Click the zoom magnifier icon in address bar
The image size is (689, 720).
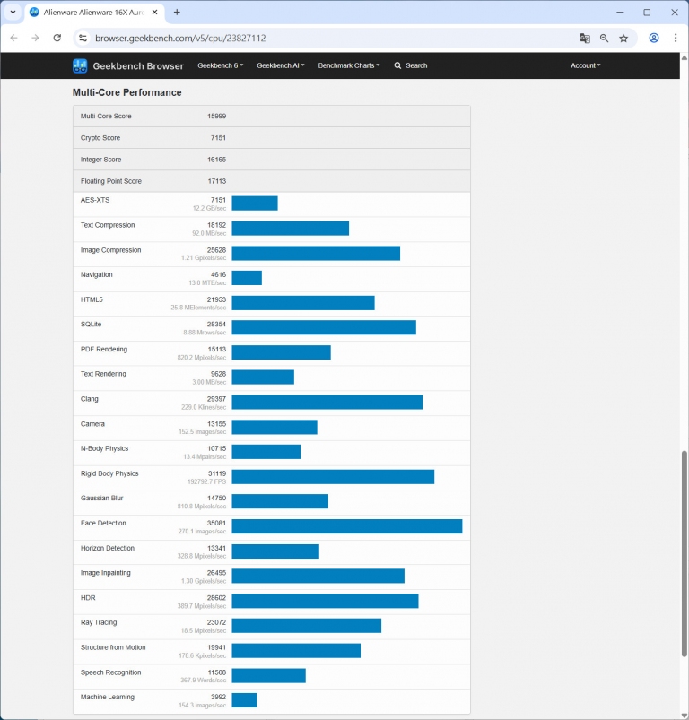[605, 39]
